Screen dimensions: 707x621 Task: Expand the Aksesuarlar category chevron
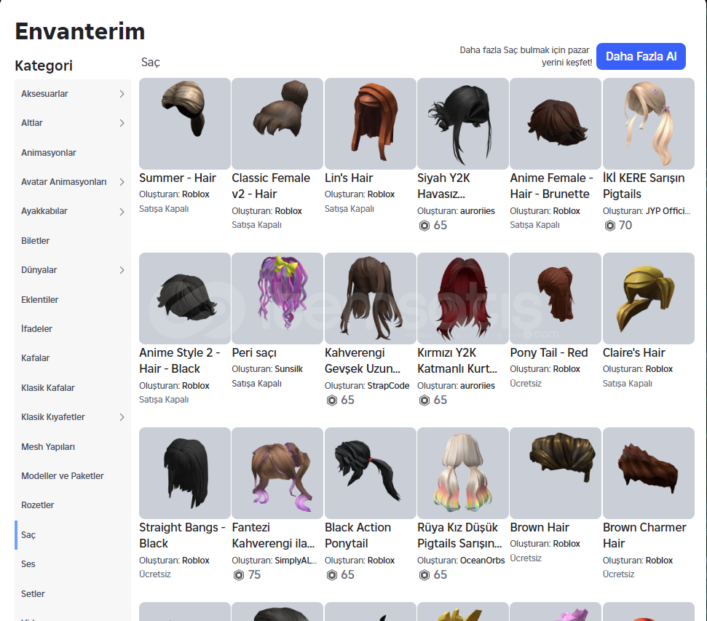click(x=122, y=94)
